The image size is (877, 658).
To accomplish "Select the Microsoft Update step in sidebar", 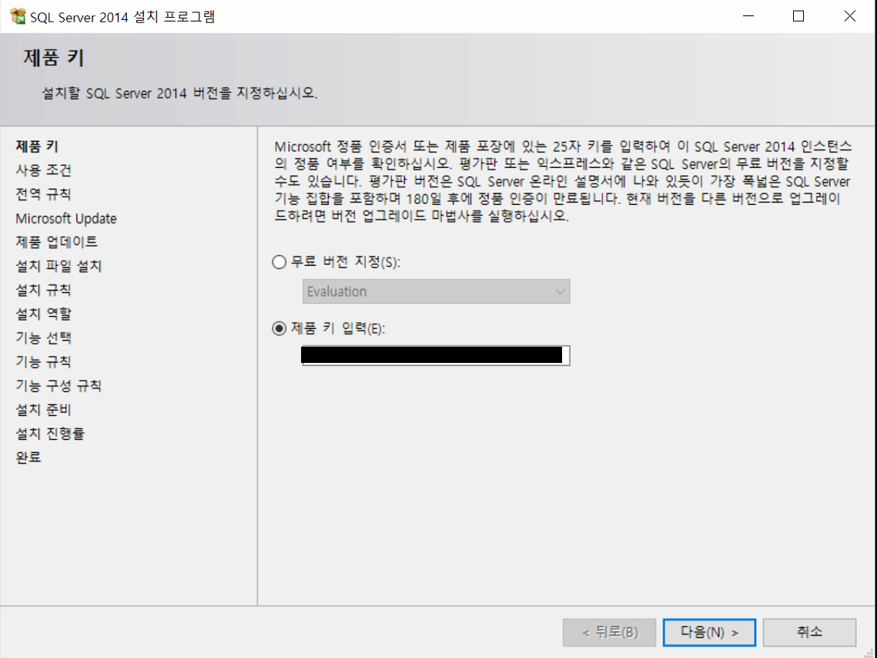I will coord(66,218).
